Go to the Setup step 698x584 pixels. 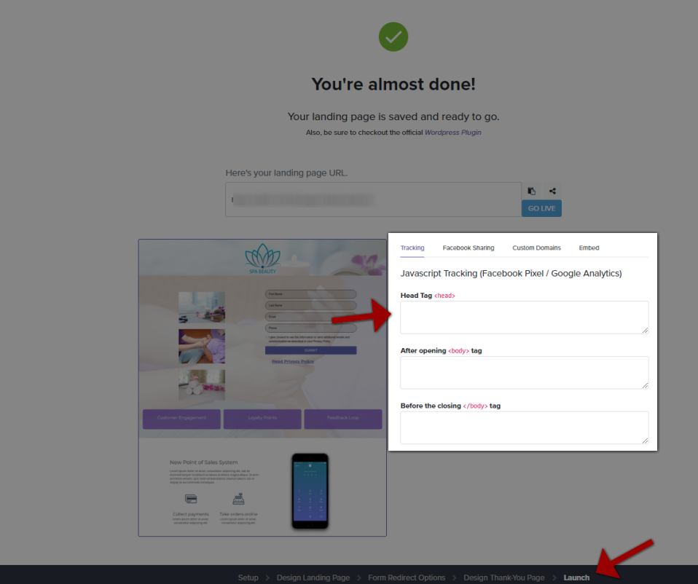click(x=248, y=577)
